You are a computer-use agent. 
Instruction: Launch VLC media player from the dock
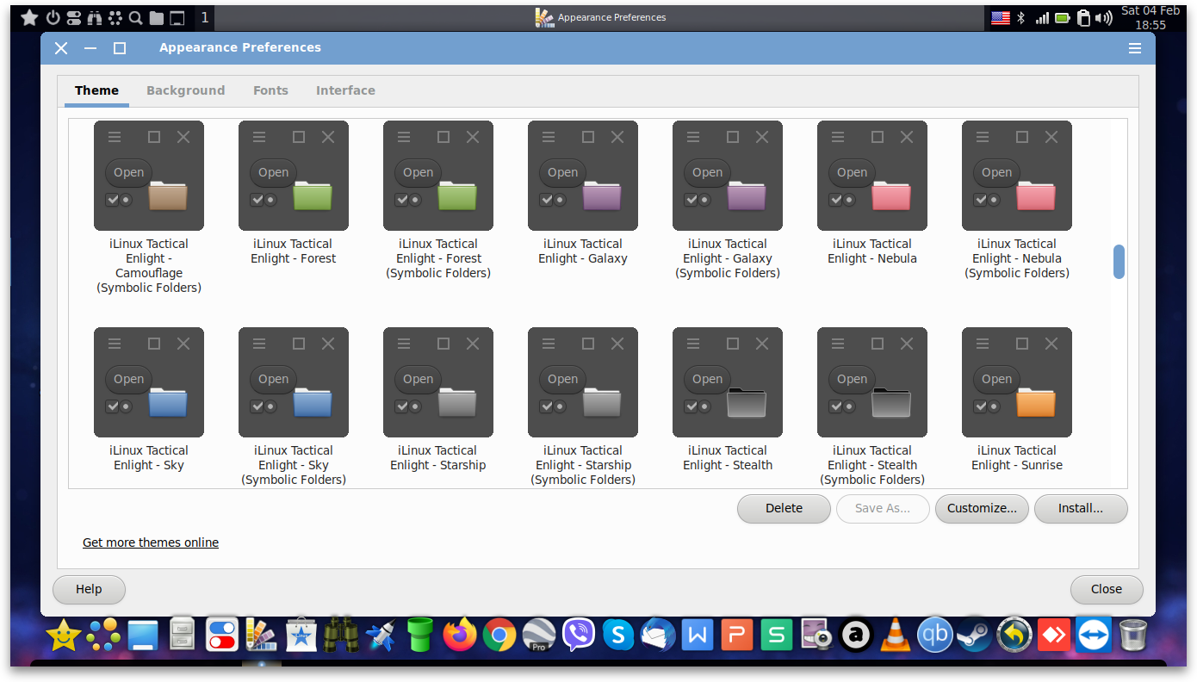[x=896, y=635]
